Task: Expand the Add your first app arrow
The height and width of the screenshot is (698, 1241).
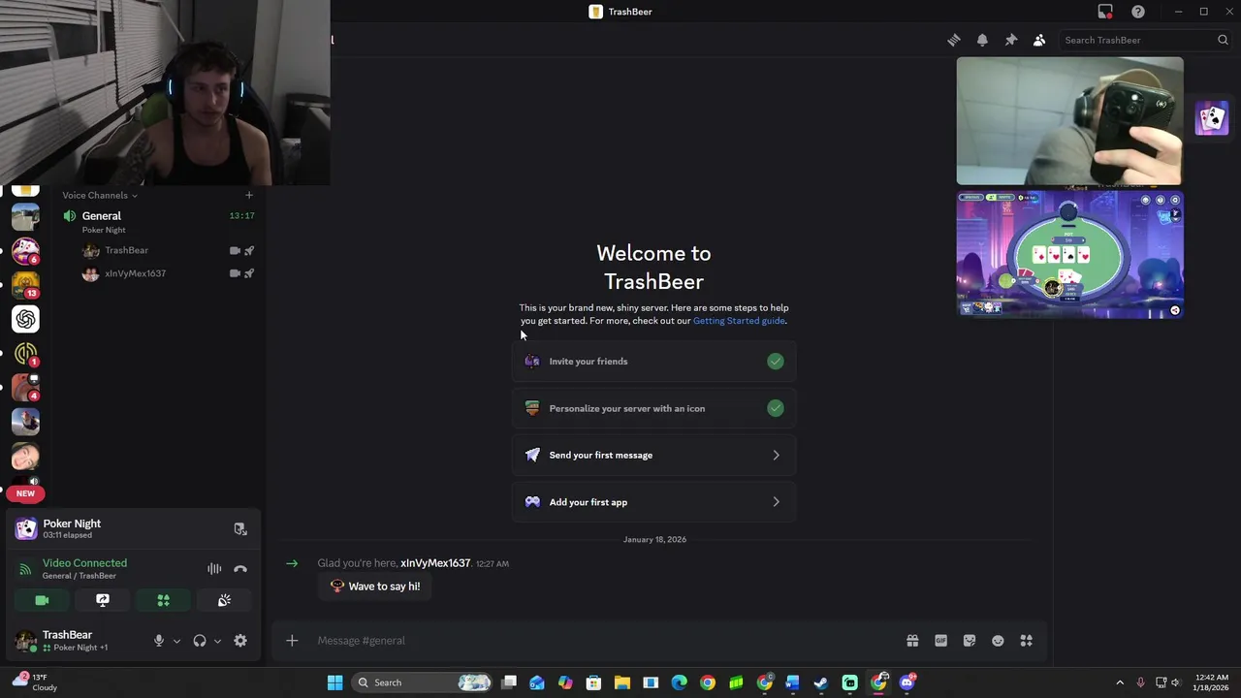Action: [x=776, y=502]
